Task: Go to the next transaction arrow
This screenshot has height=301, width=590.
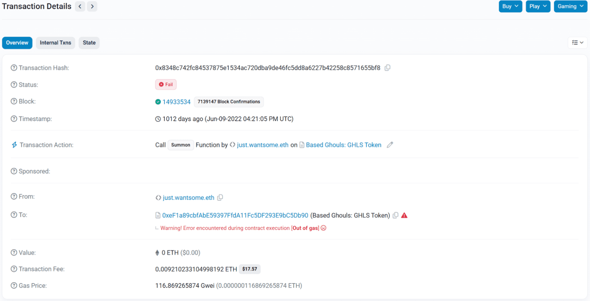Action: (x=92, y=7)
